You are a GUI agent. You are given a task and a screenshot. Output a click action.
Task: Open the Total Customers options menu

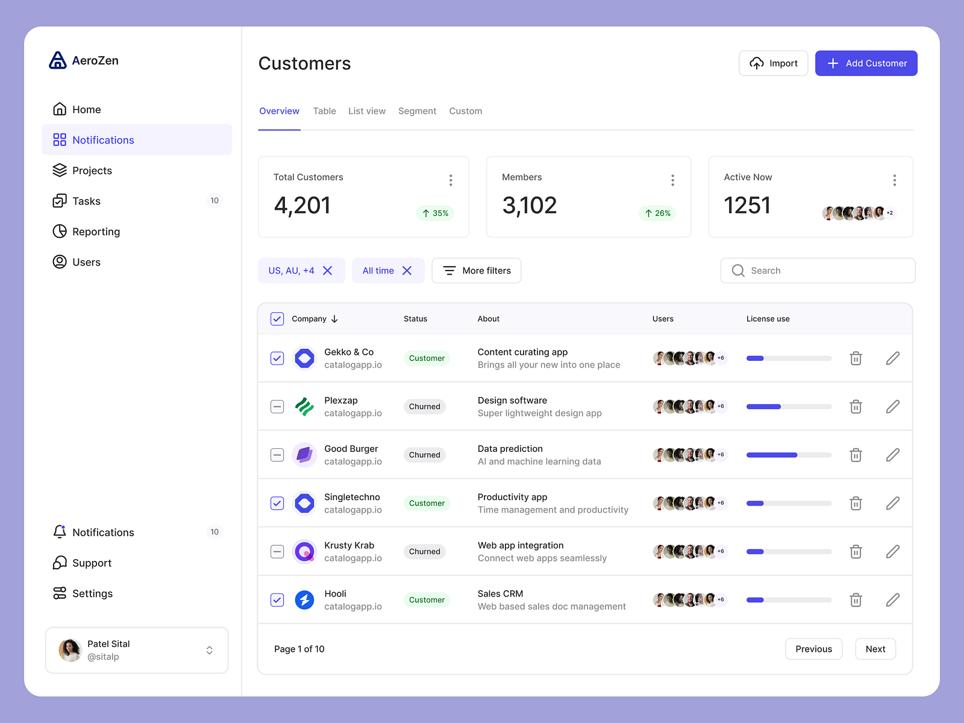point(451,180)
